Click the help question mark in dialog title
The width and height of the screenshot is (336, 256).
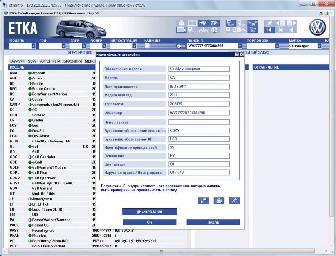pos(237,55)
